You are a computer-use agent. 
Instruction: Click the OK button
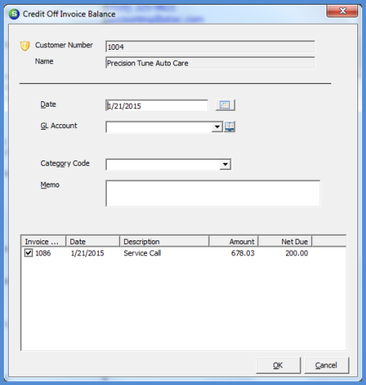[x=278, y=365]
